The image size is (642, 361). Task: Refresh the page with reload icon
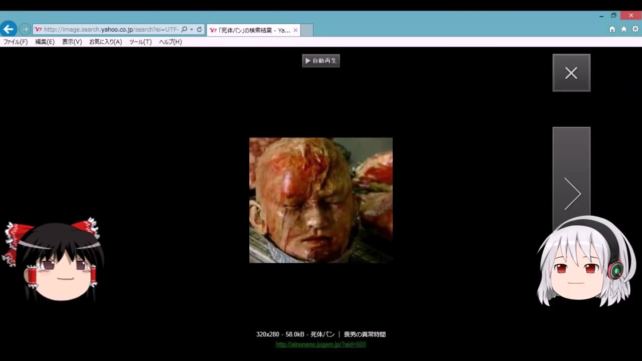[x=199, y=30]
